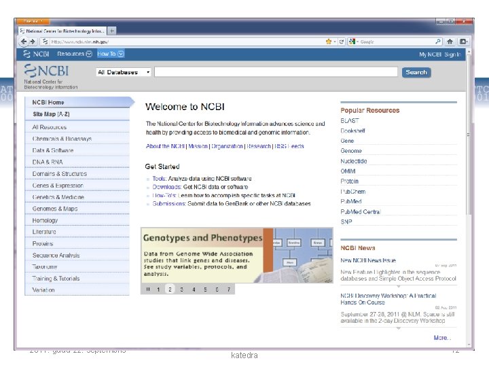Screen dimensions: 489x367
Task: Open the Downloads link
Action: pos(167,187)
